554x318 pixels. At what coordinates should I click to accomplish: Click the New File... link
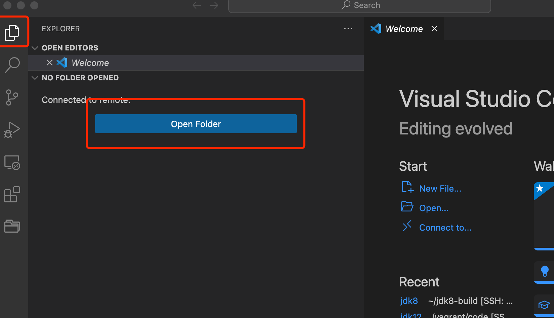click(440, 189)
